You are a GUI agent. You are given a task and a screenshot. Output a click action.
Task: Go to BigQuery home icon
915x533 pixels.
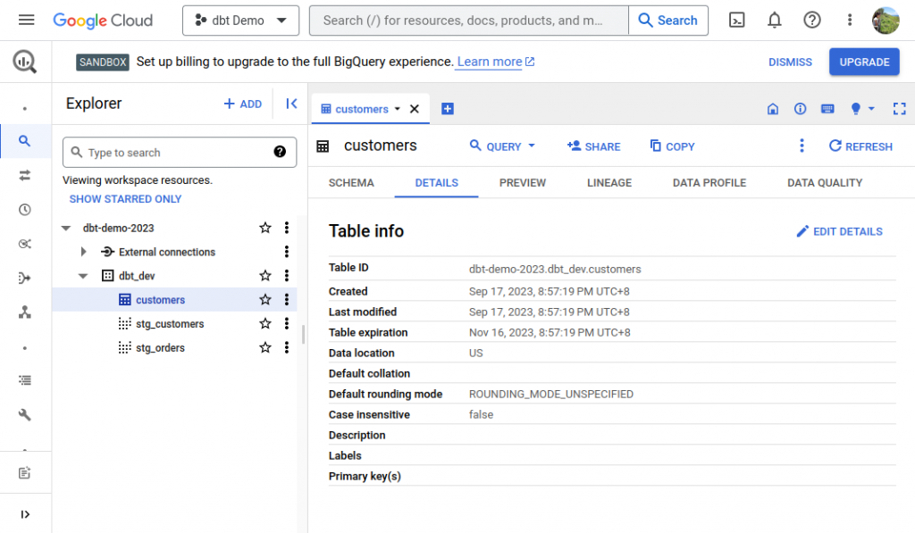point(773,108)
